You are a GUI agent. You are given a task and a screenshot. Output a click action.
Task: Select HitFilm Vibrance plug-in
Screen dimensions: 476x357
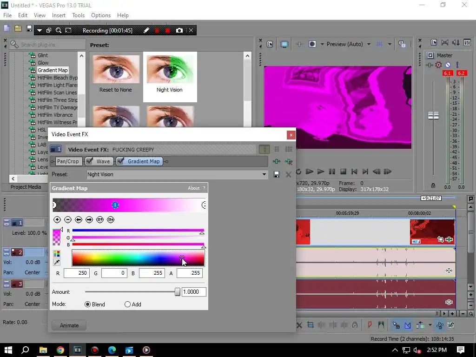[x=55, y=115]
